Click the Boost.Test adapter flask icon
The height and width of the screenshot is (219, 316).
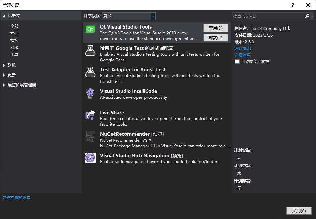tap(90, 72)
